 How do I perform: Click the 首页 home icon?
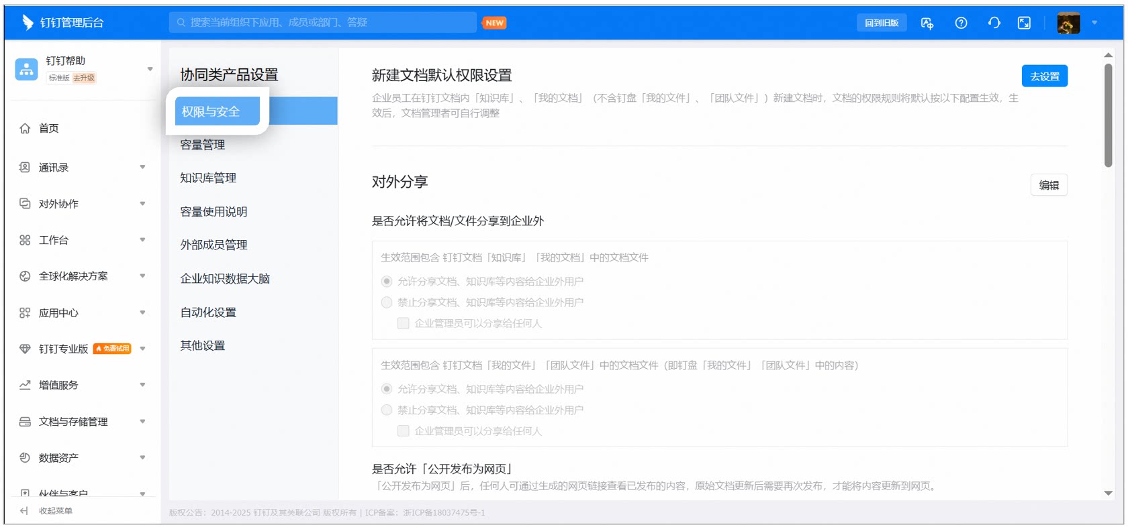tap(25, 128)
